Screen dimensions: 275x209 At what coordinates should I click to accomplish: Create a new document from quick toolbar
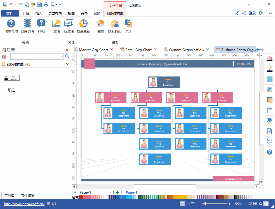[x=27, y=4]
